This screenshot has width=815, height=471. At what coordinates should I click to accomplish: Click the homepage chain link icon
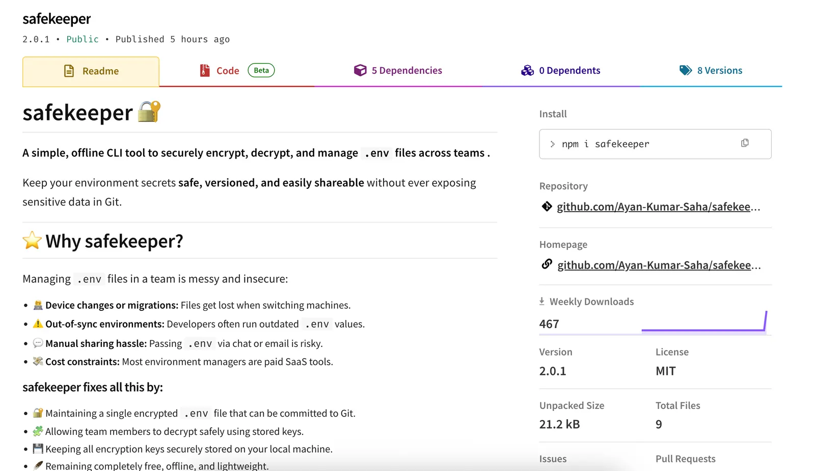(x=547, y=264)
